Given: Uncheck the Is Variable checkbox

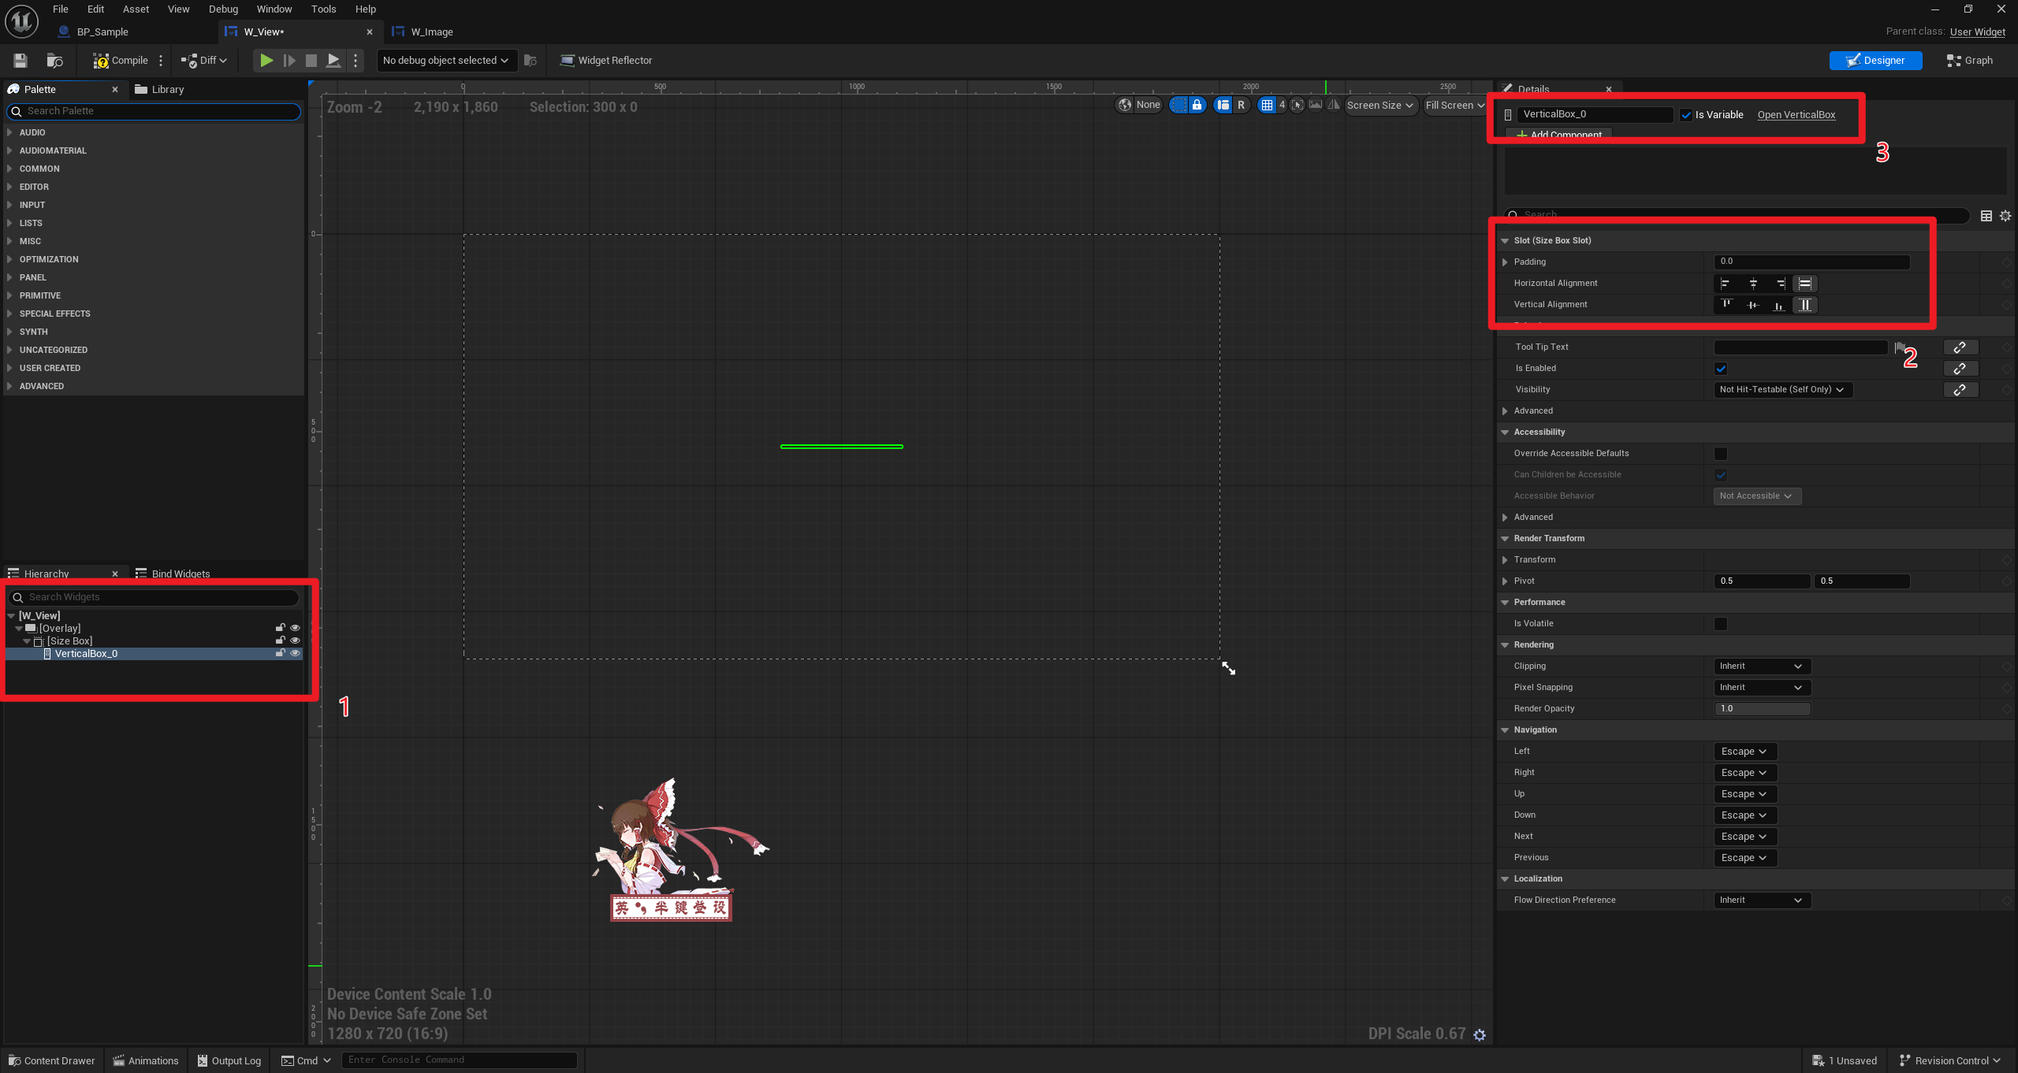Looking at the screenshot, I should pyautogui.click(x=1686, y=115).
